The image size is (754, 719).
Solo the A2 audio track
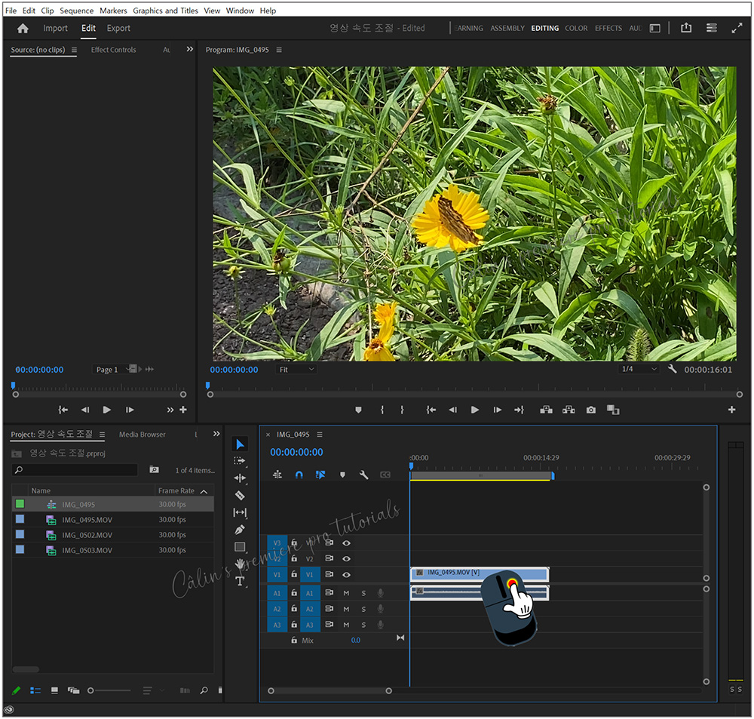click(x=363, y=609)
